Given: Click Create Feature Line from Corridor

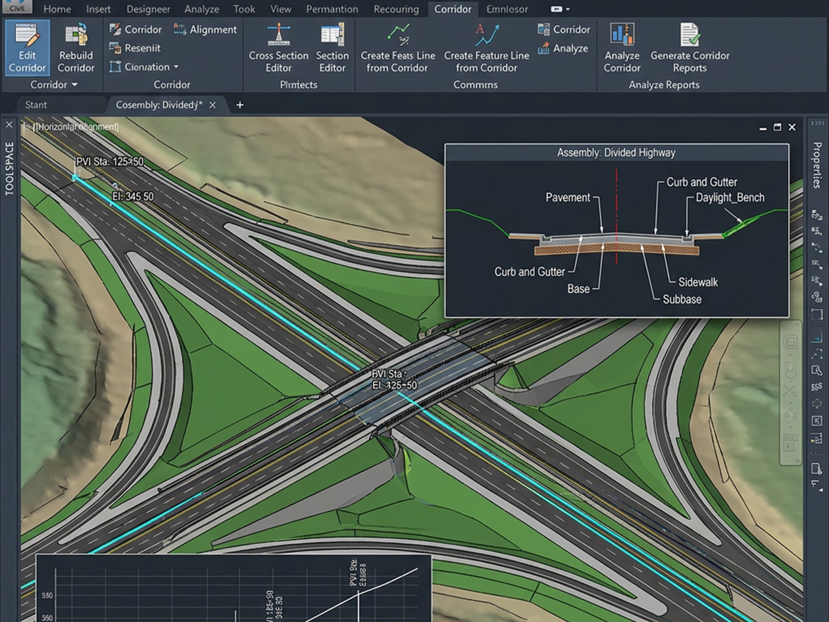Looking at the screenshot, I should tap(486, 47).
